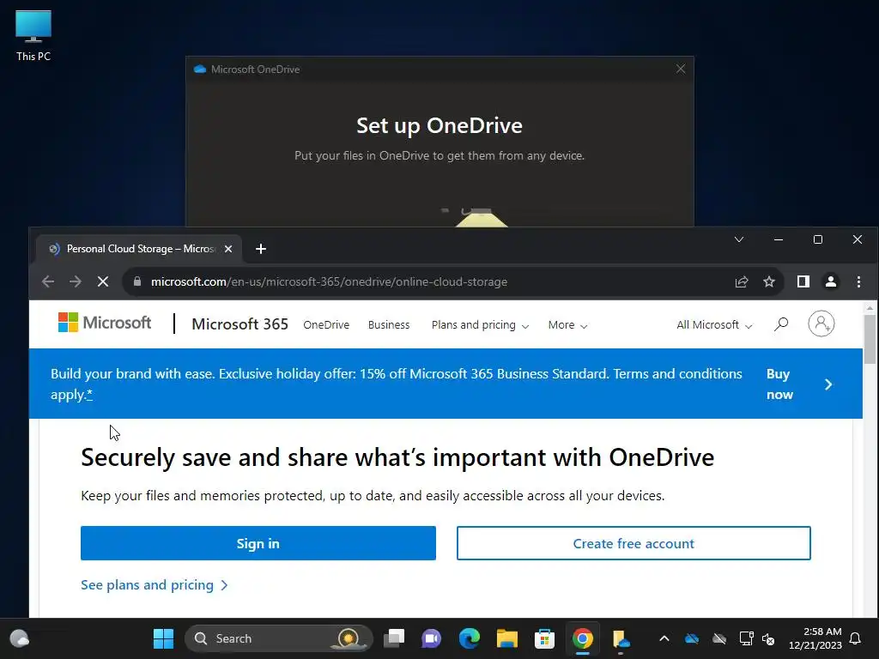Viewport: 879px width, 659px height.
Task: Open site search magnifier
Action: (x=781, y=323)
